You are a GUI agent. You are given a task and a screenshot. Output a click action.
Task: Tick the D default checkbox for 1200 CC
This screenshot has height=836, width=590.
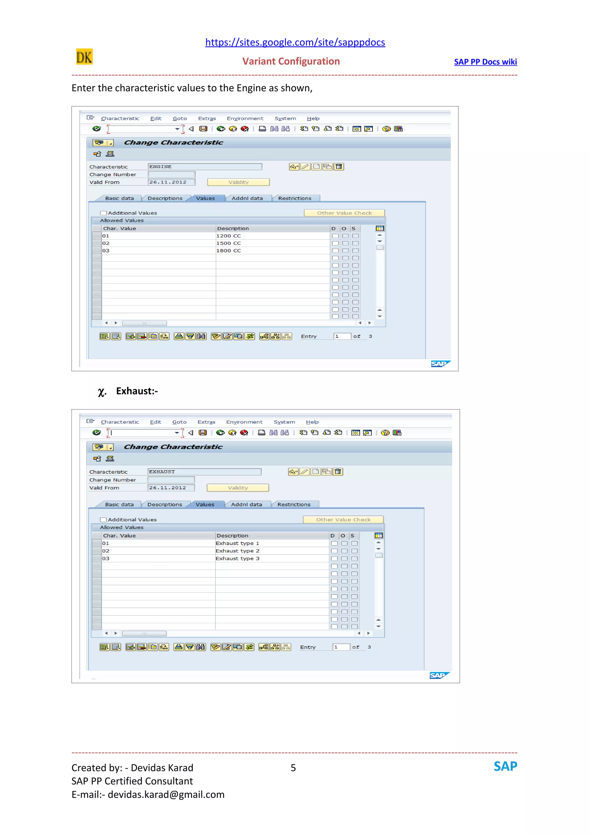coord(335,236)
